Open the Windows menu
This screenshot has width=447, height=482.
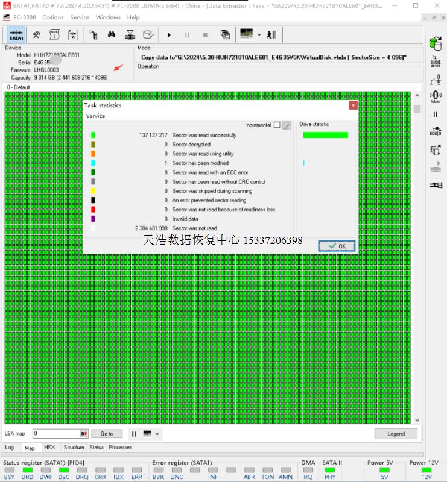click(x=108, y=17)
